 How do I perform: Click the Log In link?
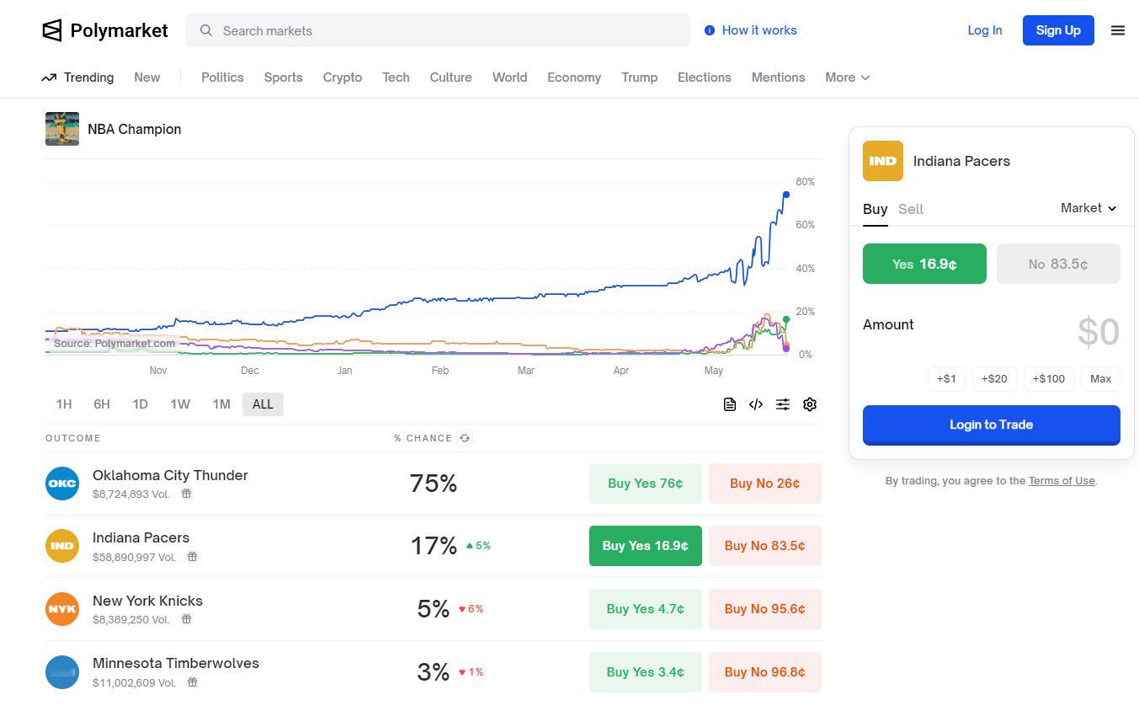985,30
